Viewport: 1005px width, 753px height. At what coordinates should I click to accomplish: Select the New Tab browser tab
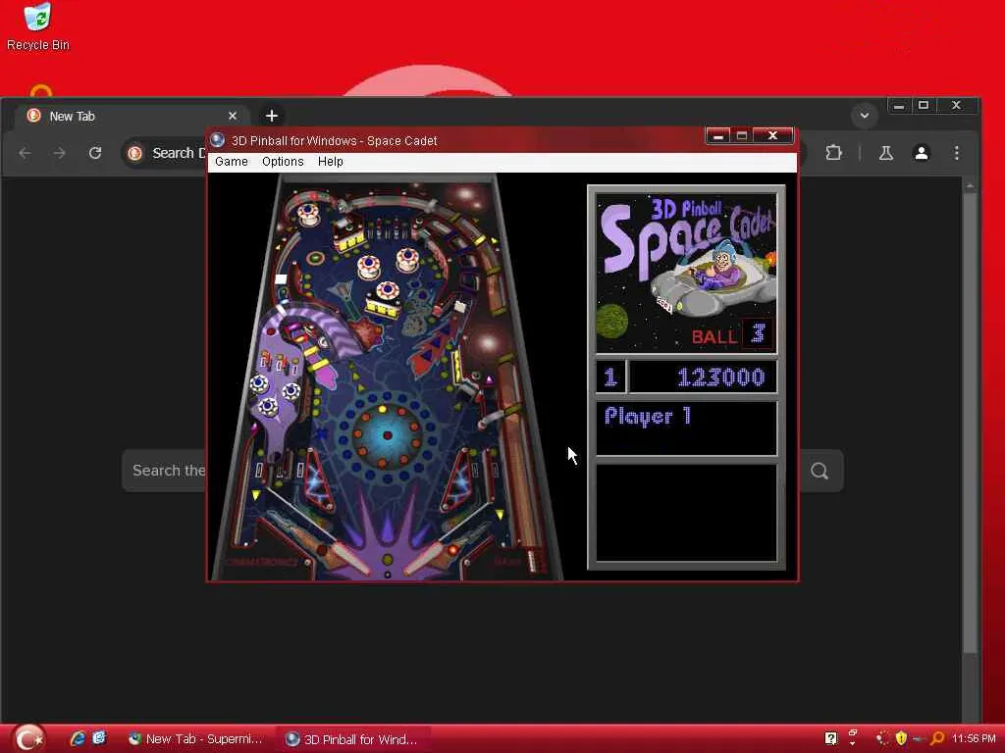pyautogui.click(x=132, y=116)
